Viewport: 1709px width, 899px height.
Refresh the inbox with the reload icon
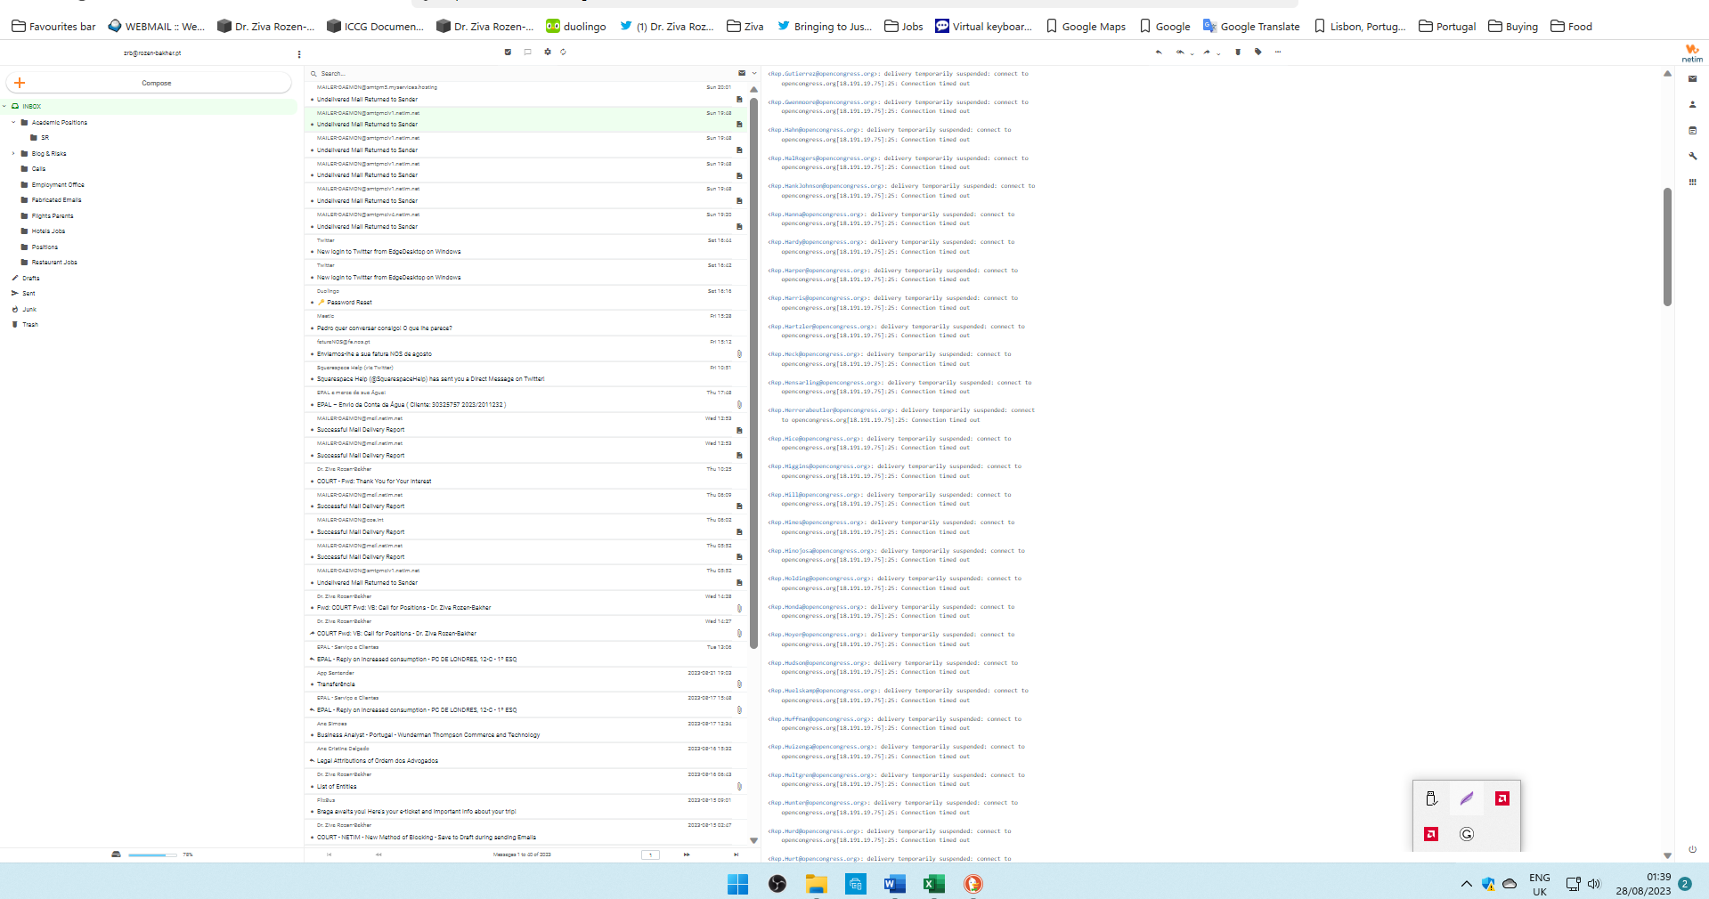pos(563,52)
